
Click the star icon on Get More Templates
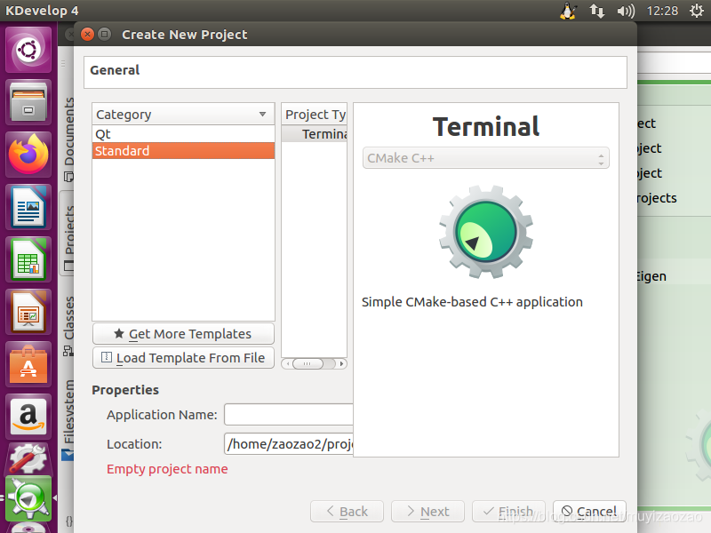click(119, 334)
